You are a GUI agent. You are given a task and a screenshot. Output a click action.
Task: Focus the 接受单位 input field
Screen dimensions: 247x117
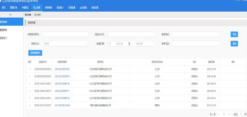coord(196,34)
